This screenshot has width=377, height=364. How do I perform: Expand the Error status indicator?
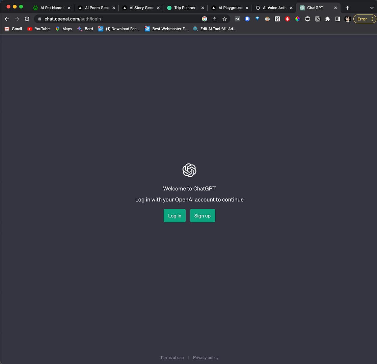tap(362, 19)
